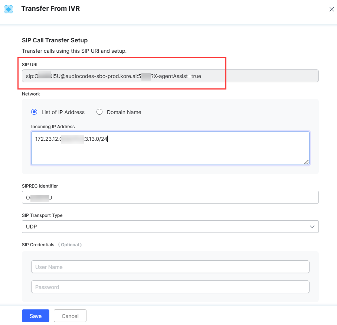Click the Network section label
The image size is (337, 325).
click(x=31, y=94)
